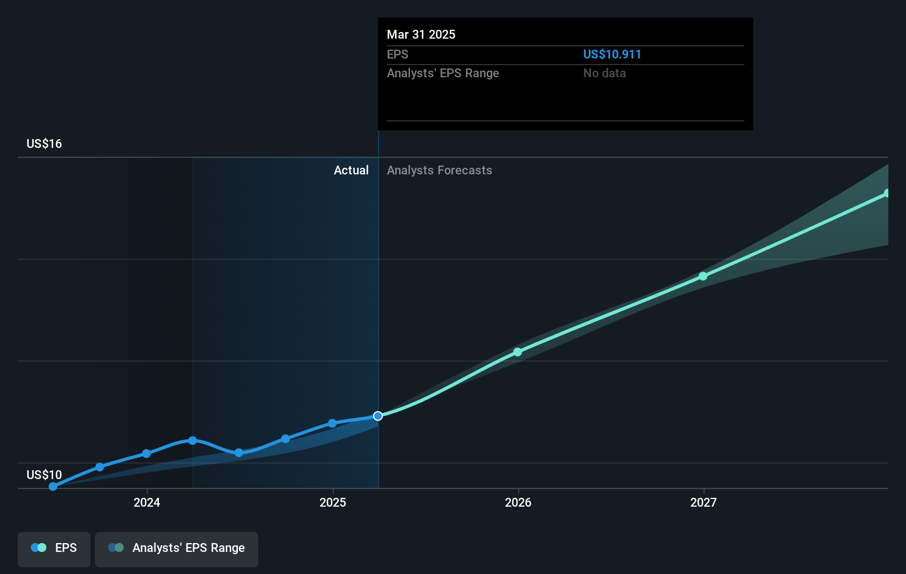This screenshot has width=906, height=574.
Task: Click the EPS data point at 2025 start
Action: pos(332,423)
